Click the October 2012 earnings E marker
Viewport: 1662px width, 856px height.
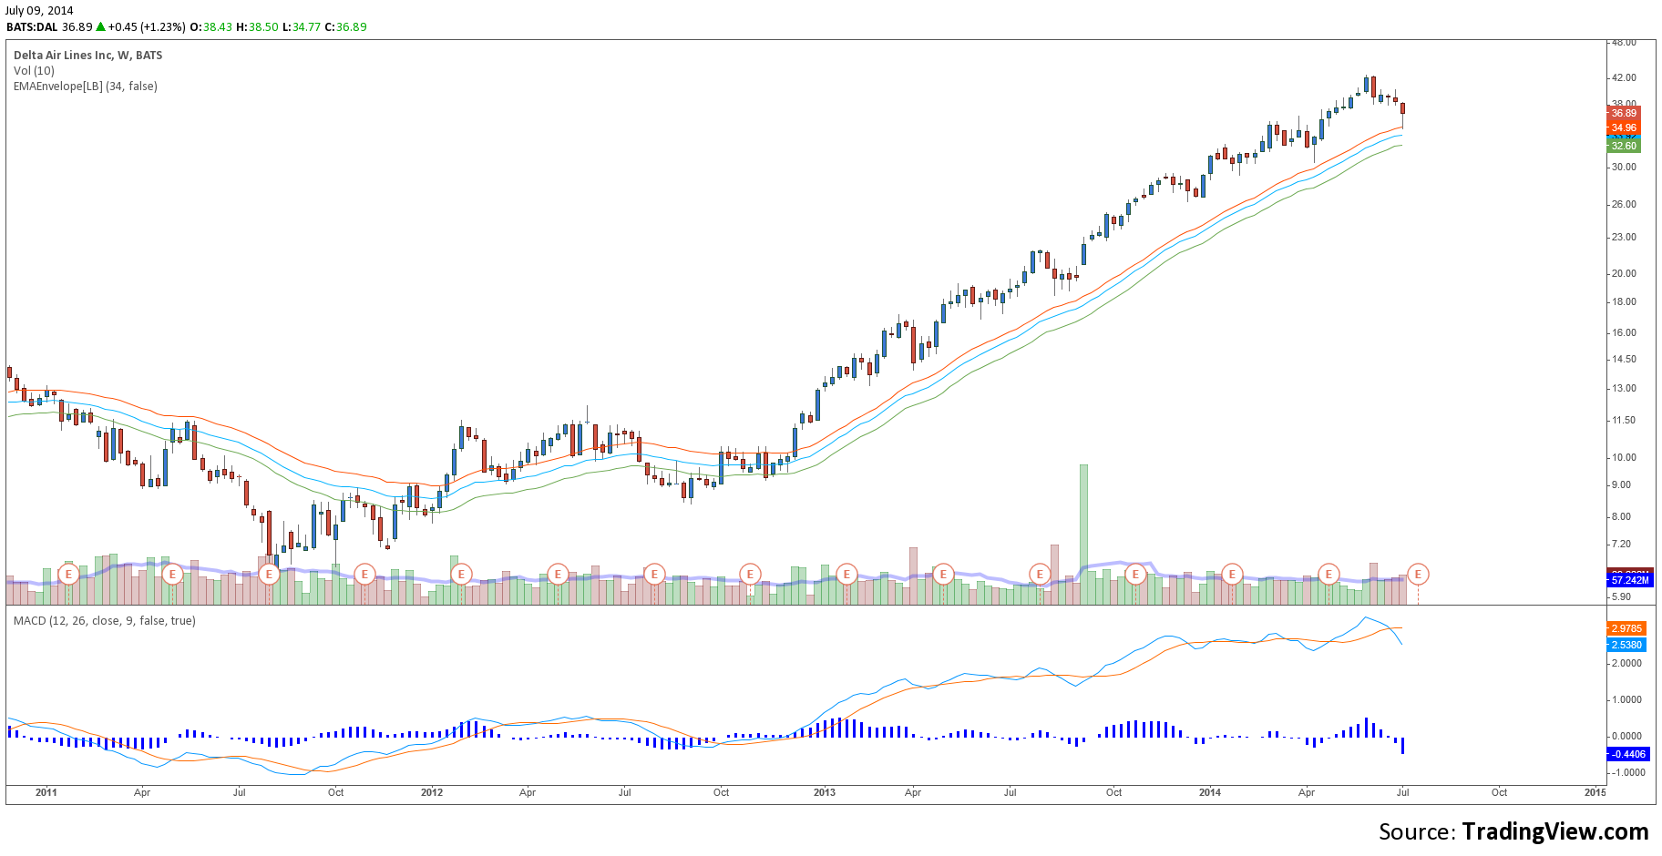click(x=750, y=575)
